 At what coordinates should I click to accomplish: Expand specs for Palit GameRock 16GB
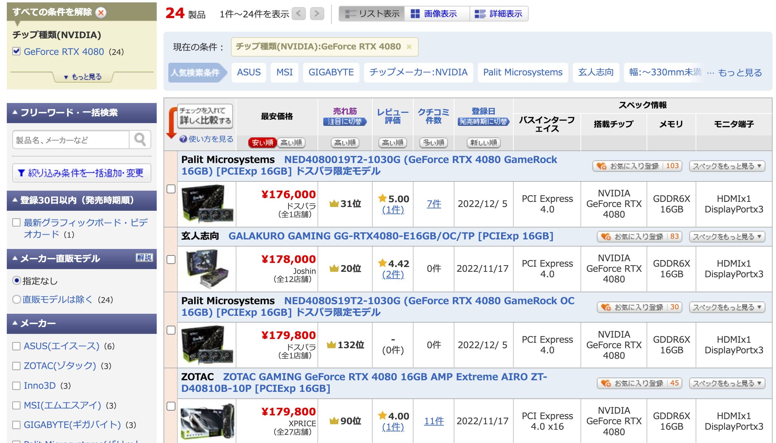tap(727, 166)
